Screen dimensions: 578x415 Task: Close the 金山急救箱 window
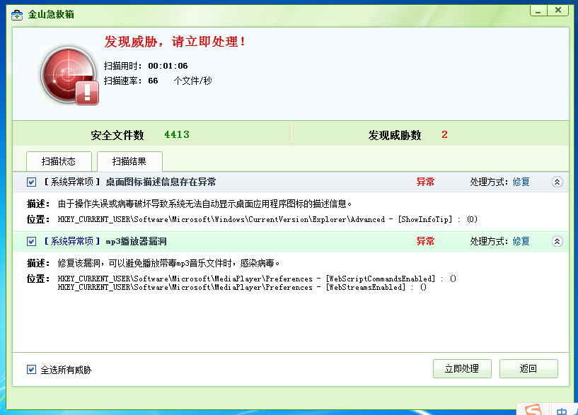coord(558,11)
